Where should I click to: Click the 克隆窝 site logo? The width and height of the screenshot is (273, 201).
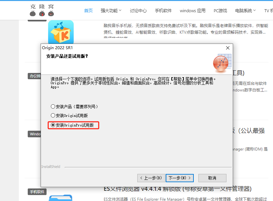coord(42,10)
